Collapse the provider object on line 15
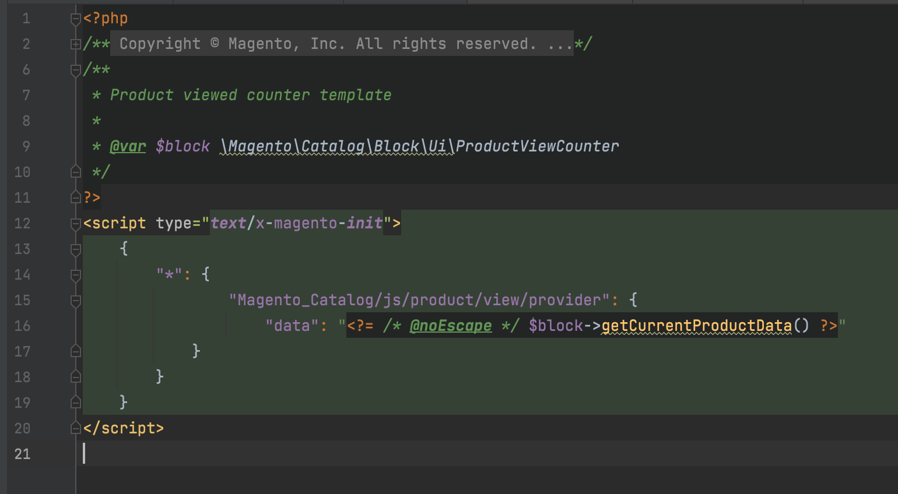 click(x=75, y=301)
